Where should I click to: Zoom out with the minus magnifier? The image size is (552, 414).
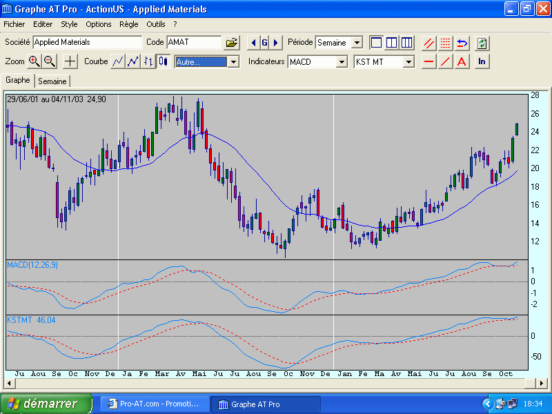click(50, 61)
